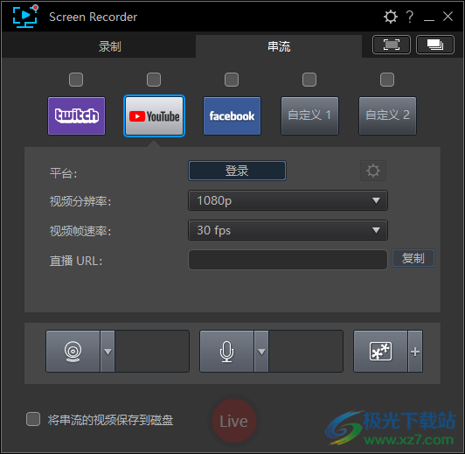Open the 1080p video resolution dropdown
This screenshot has width=465, height=454.
click(x=288, y=200)
